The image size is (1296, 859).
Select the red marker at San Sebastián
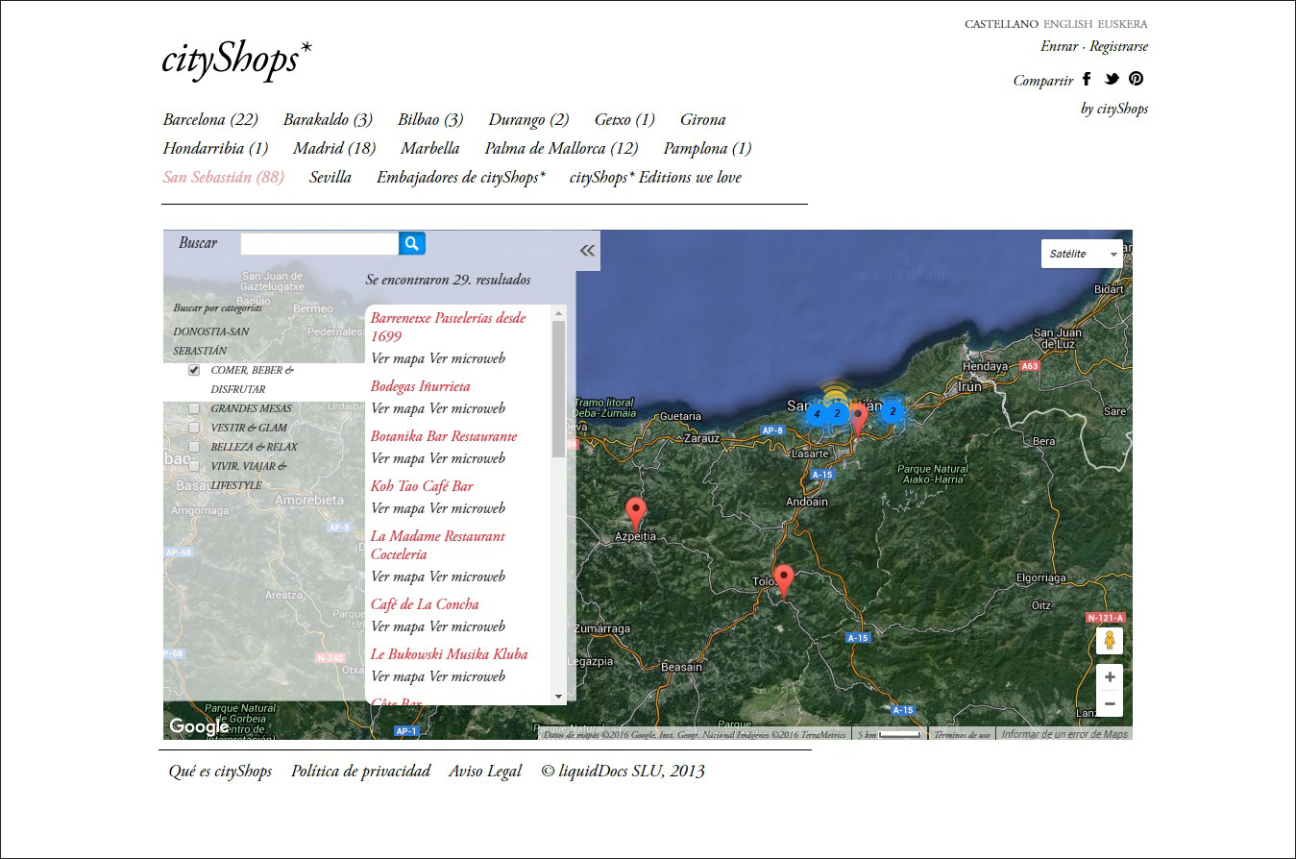point(859,419)
